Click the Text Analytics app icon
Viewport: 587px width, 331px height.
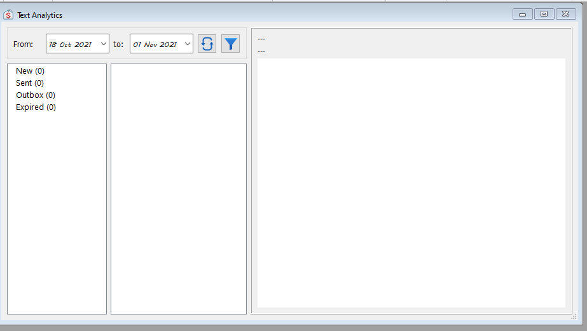tap(8, 15)
